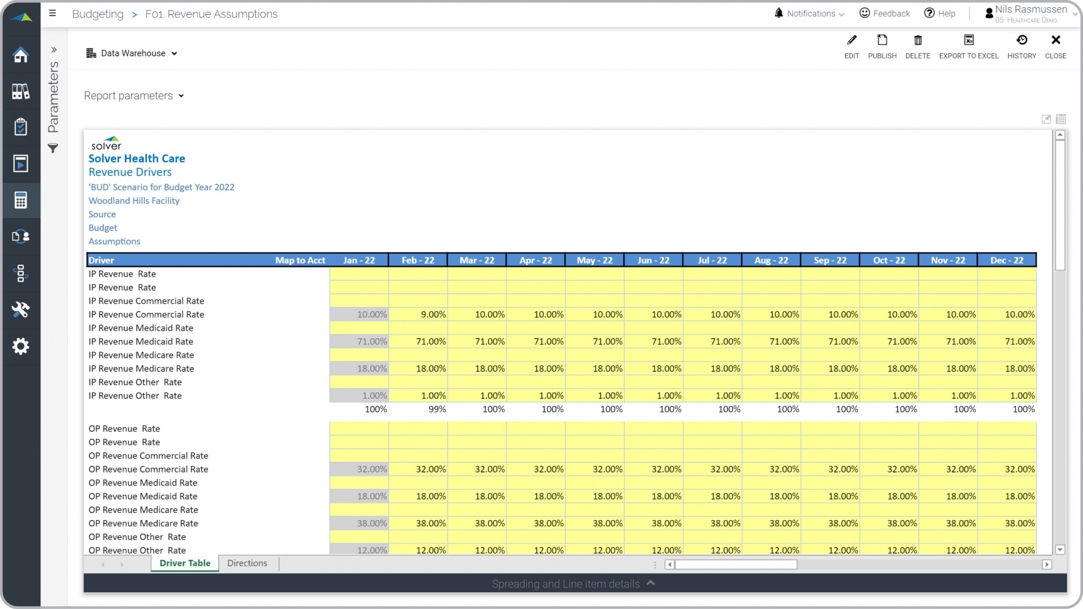Open the workflow connections icon in the sidebar
Screen dimensions: 1083x609
[x=20, y=273]
